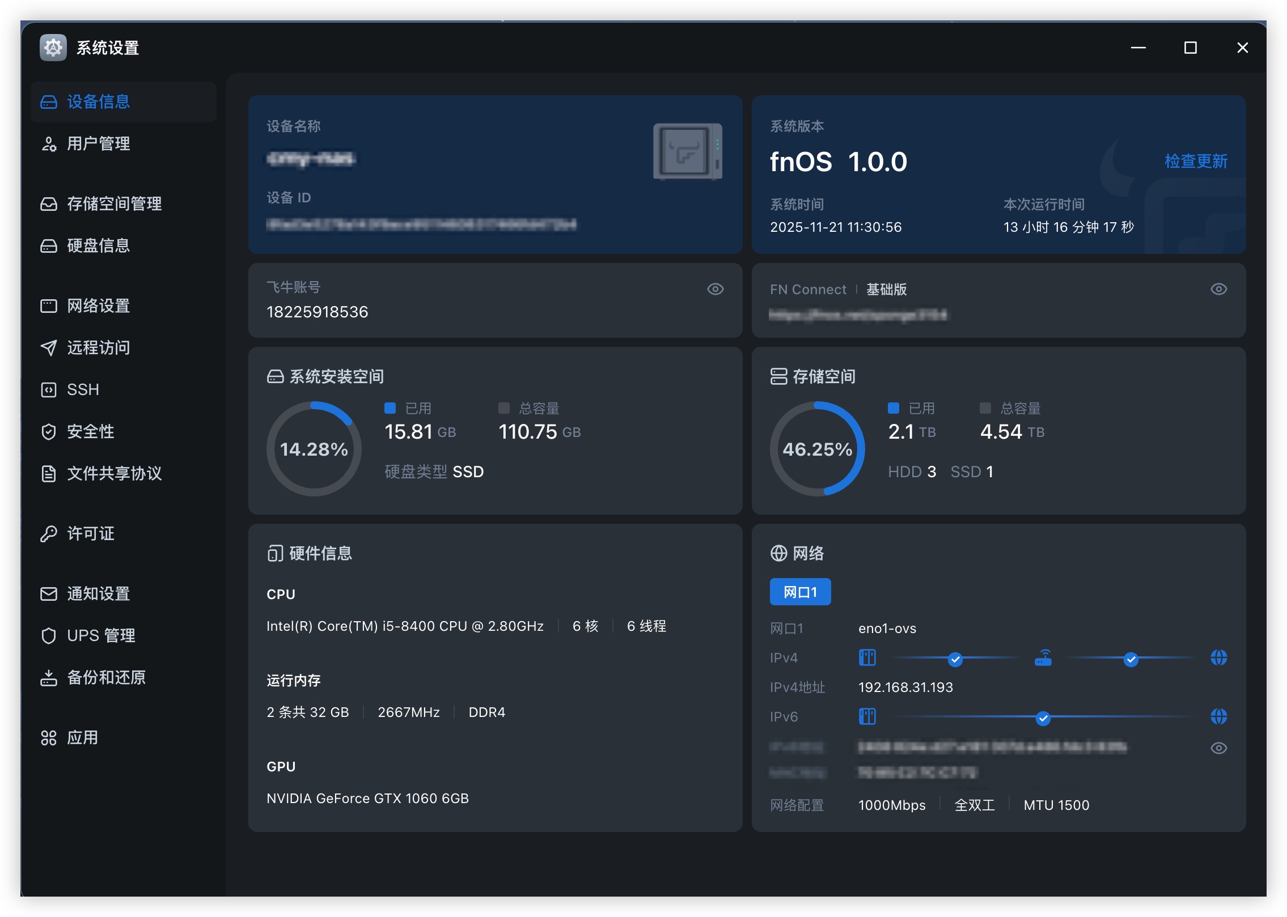
Task: Open 用户管理 in the sidebar
Action: [x=98, y=144]
